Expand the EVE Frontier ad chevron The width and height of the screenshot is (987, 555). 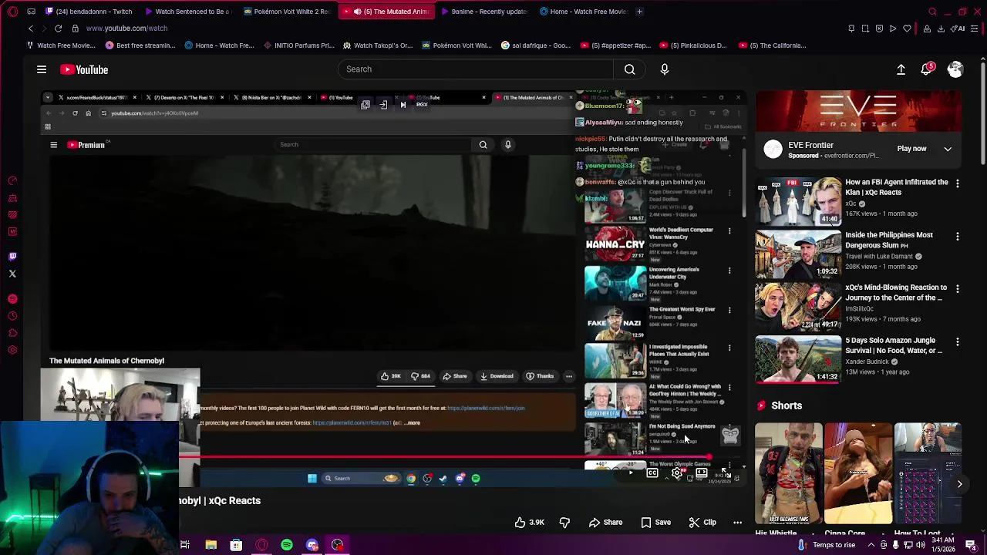pyautogui.click(x=948, y=150)
